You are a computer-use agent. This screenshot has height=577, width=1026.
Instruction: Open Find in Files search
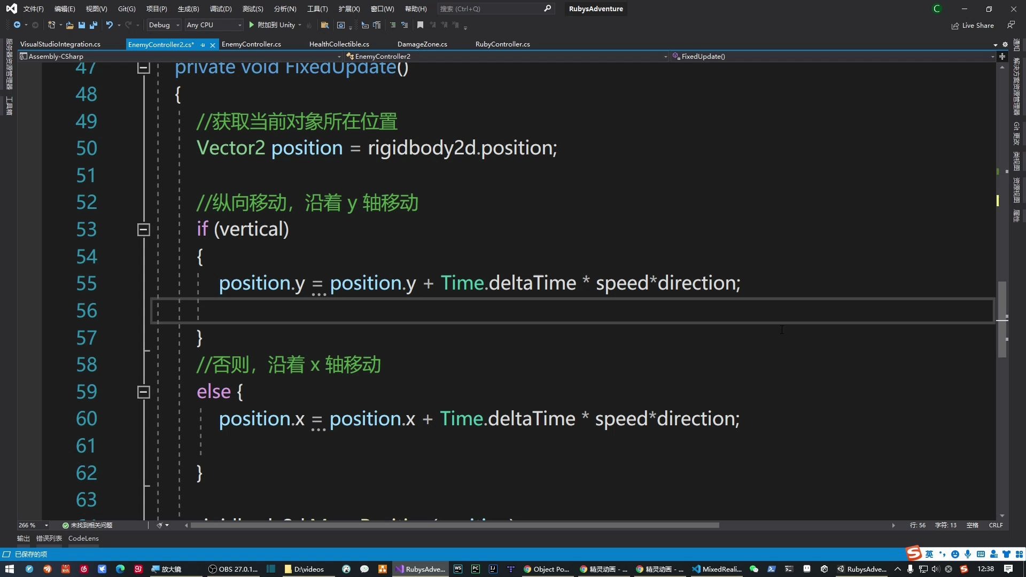(x=324, y=25)
